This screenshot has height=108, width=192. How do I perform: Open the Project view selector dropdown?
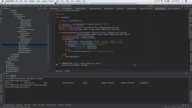pos(7,9)
